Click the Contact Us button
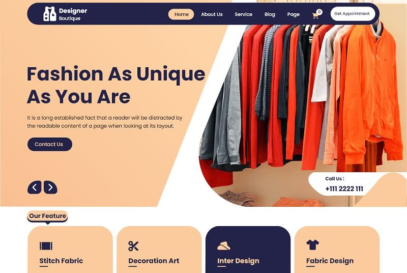 49,144
